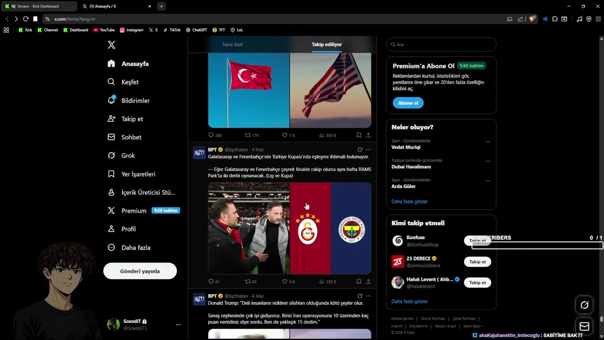Click the Grok icon on the Donald Trump post
604x340 pixels.
click(360, 296)
